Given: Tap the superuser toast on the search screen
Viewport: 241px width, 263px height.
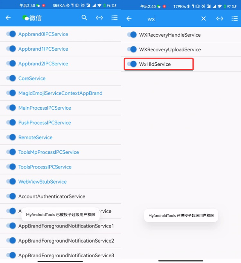Looking at the screenshot, I should click(181, 215).
